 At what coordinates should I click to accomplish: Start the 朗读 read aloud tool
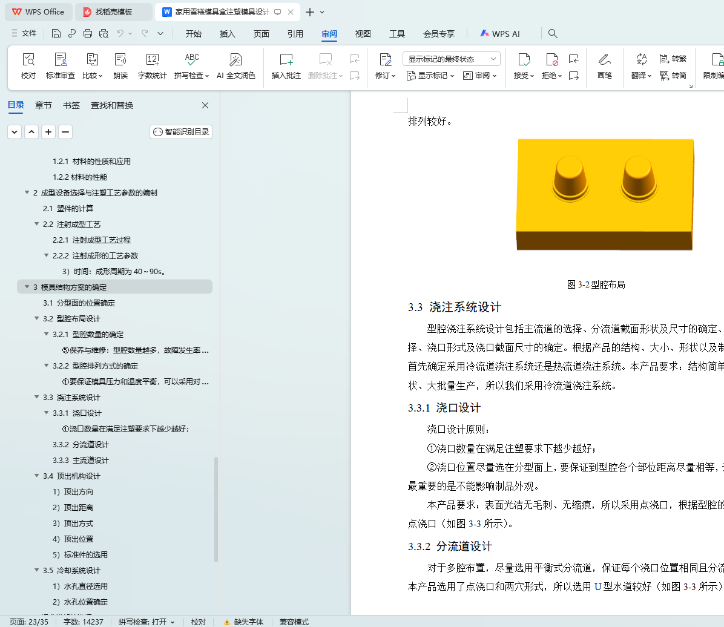click(120, 65)
